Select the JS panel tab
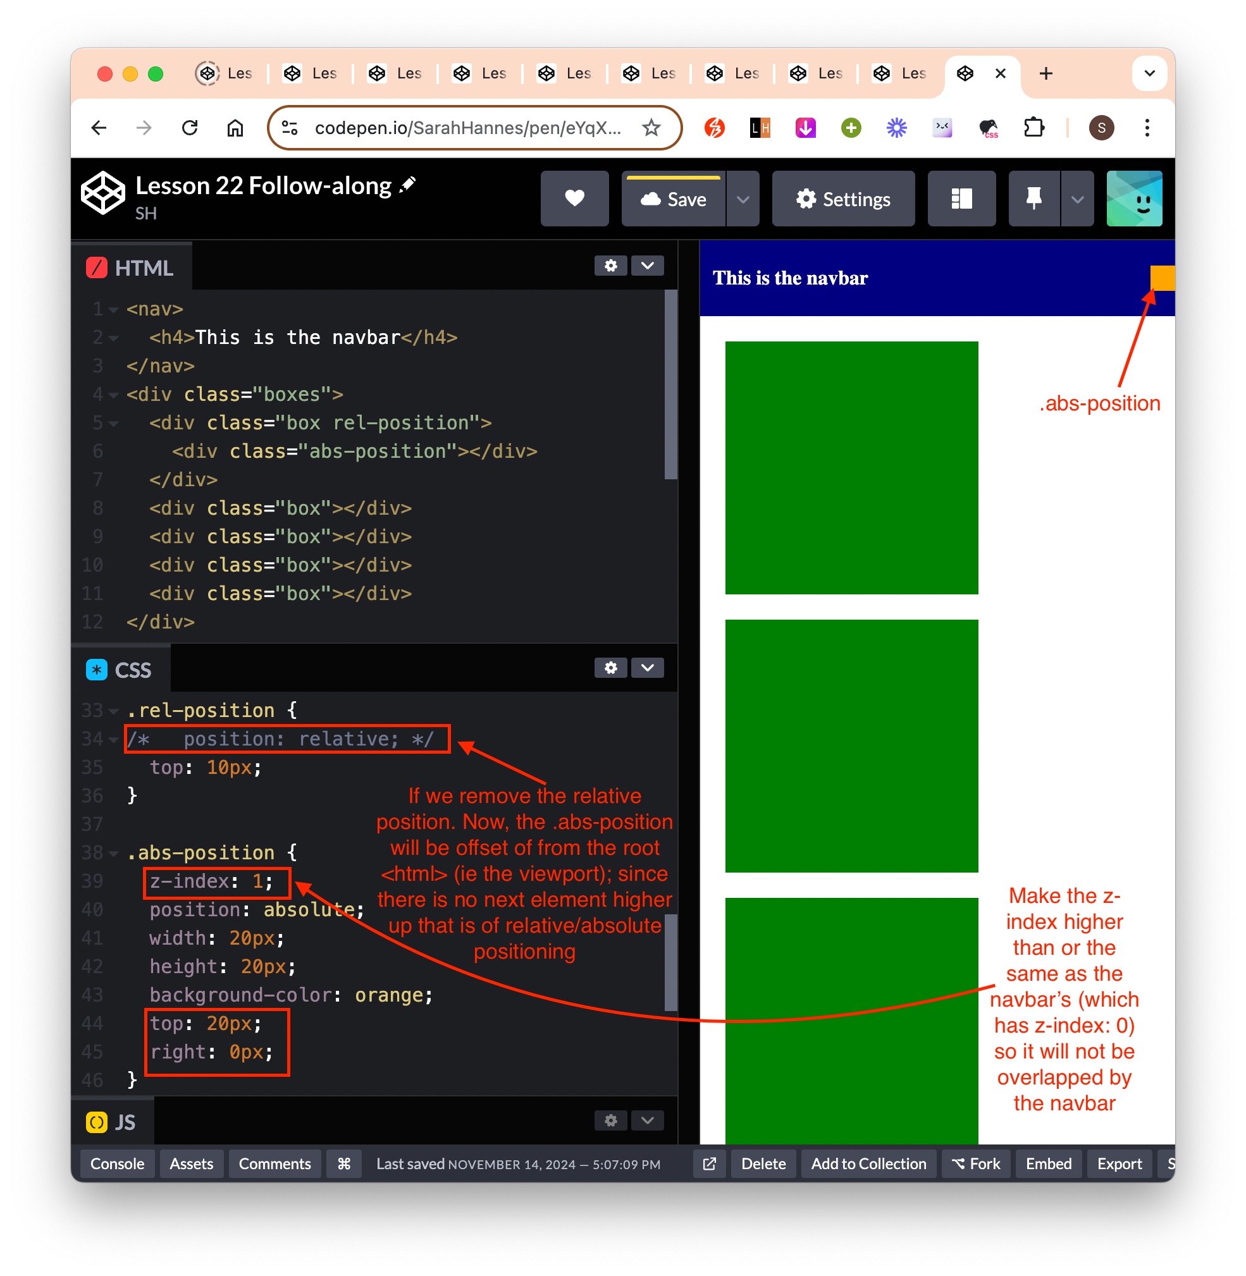 coord(112,1122)
